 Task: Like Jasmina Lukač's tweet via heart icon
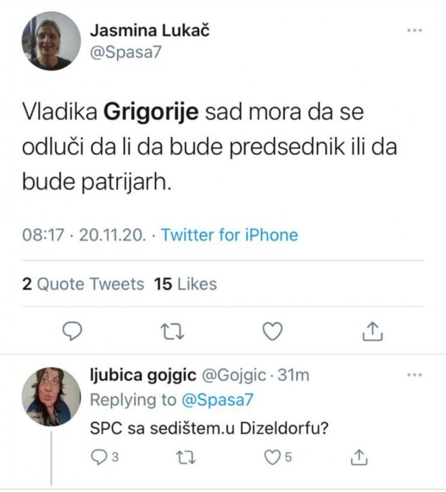pos(273,330)
